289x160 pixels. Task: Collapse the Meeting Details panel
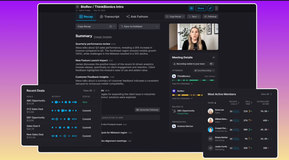[213, 57]
